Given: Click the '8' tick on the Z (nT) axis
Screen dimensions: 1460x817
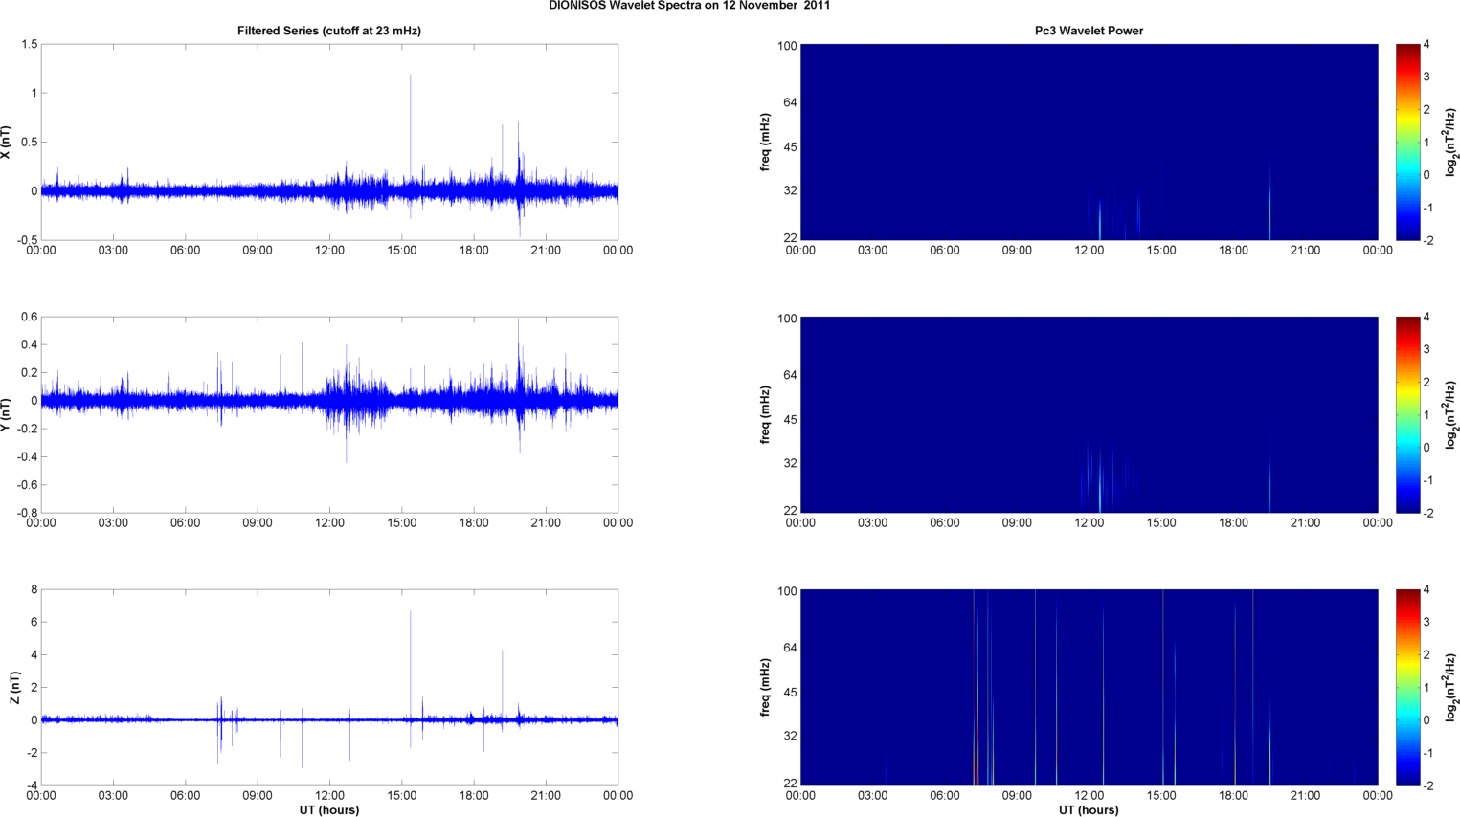Looking at the screenshot, I should pyautogui.click(x=34, y=589).
